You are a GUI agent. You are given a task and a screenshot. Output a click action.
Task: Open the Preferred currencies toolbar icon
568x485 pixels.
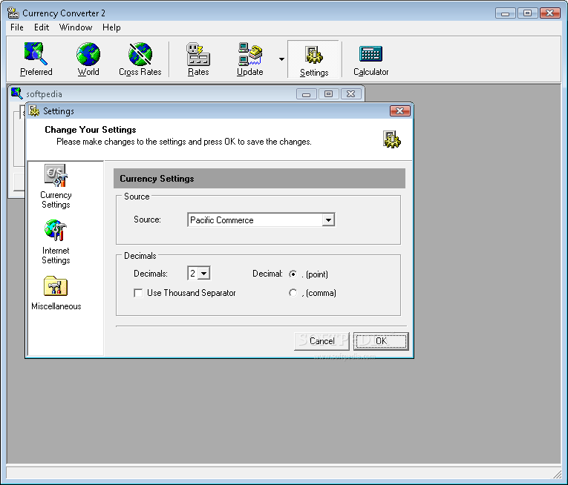click(36, 59)
